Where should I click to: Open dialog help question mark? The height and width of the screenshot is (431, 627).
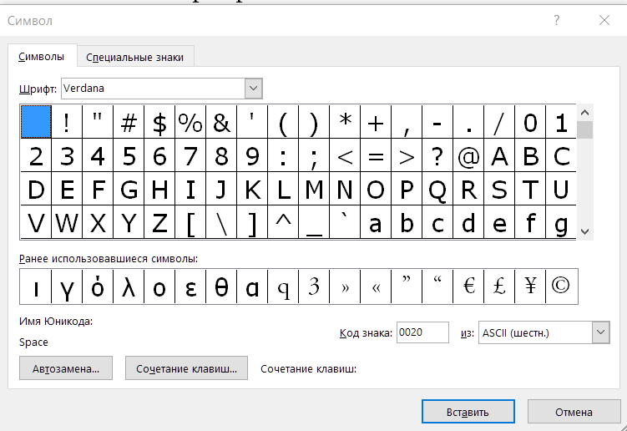click(557, 20)
